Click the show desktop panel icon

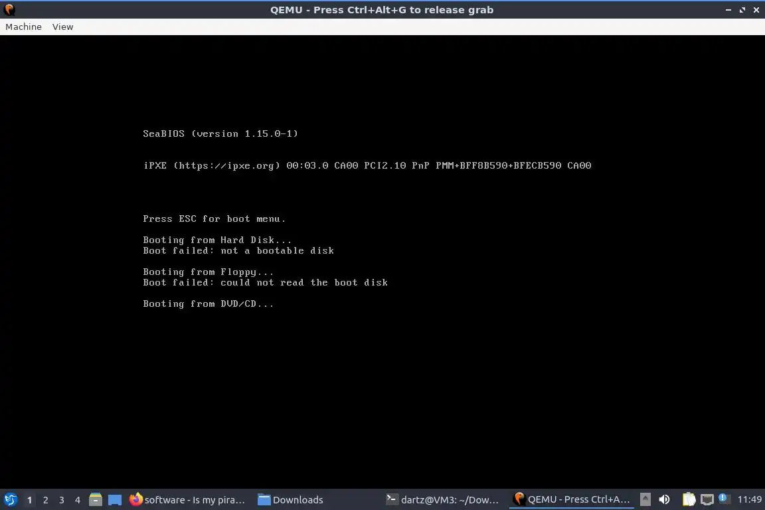115,500
